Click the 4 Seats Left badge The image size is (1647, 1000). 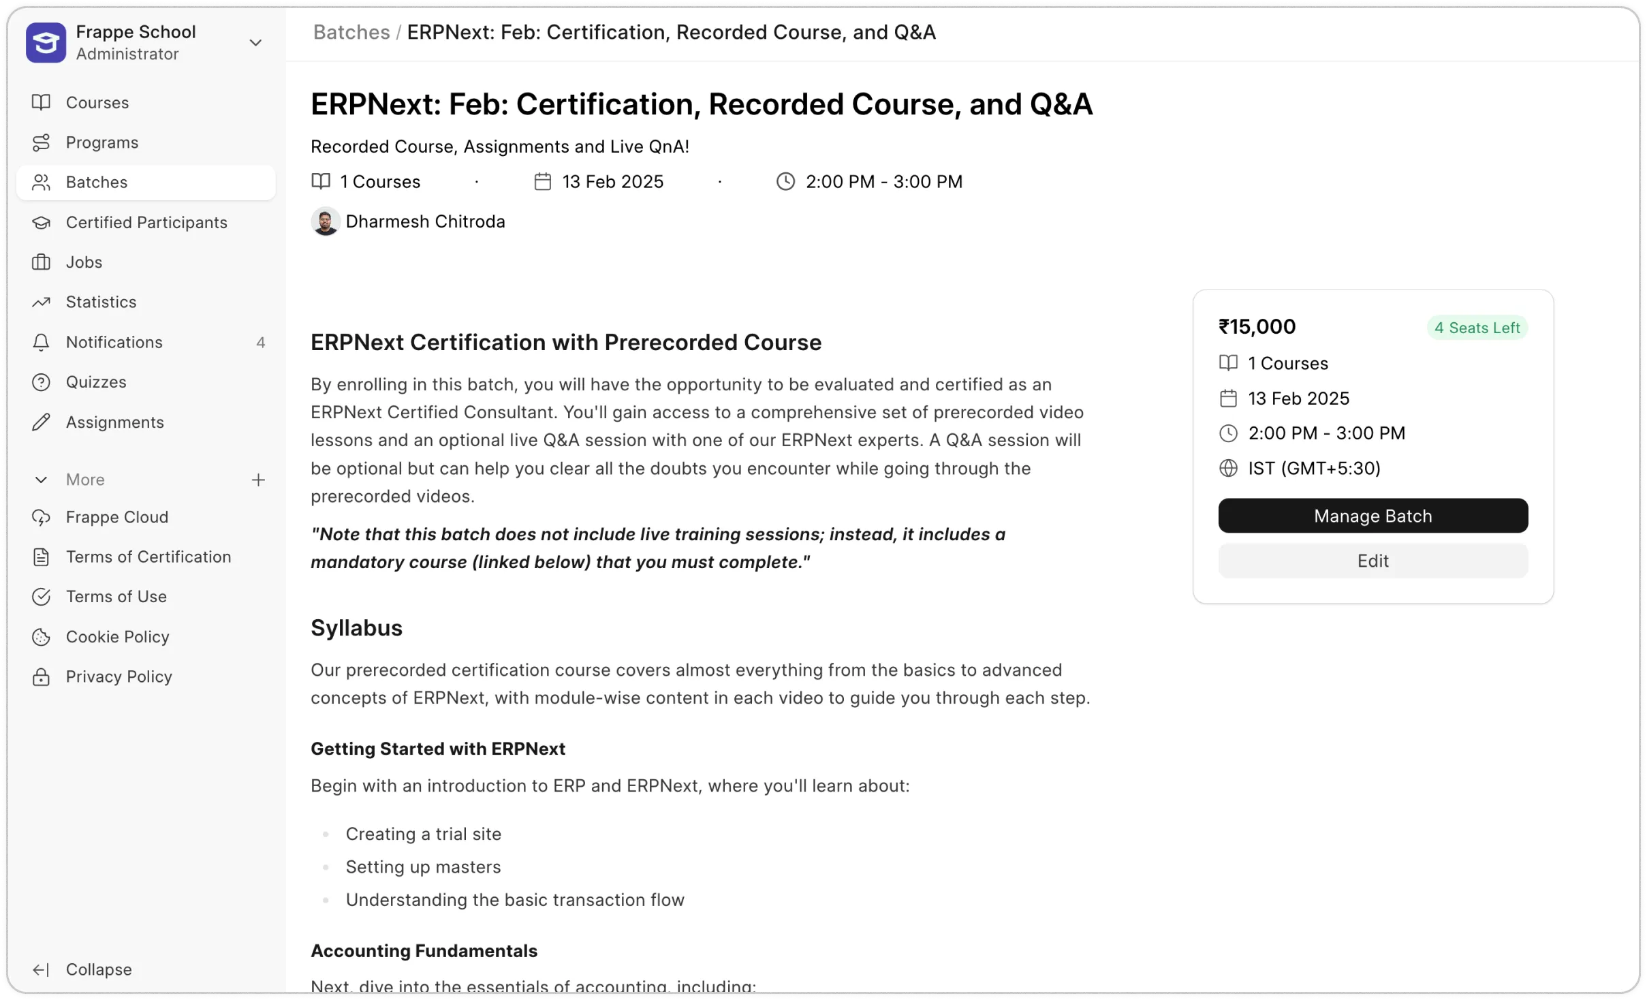pos(1477,327)
